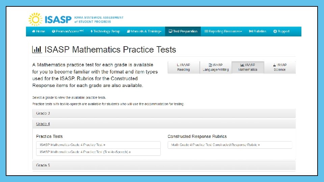
Task: Click the Test Preparation monitor icon
Action: [x=170, y=31]
